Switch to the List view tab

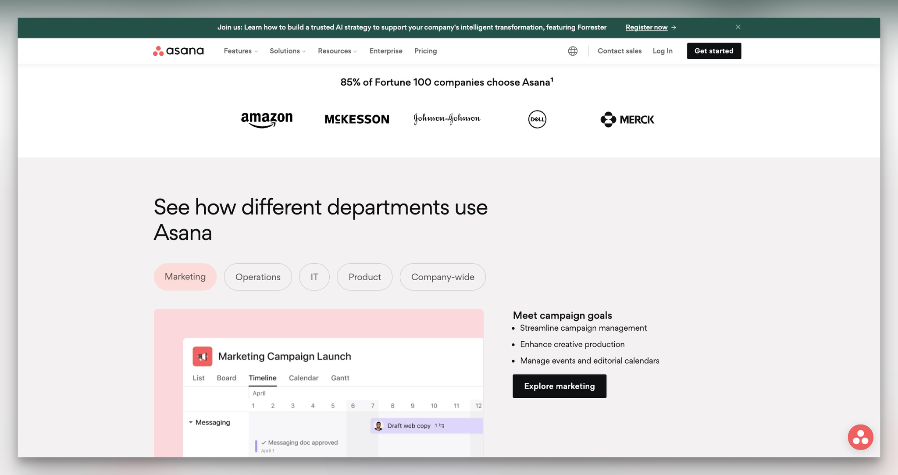click(x=199, y=378)
